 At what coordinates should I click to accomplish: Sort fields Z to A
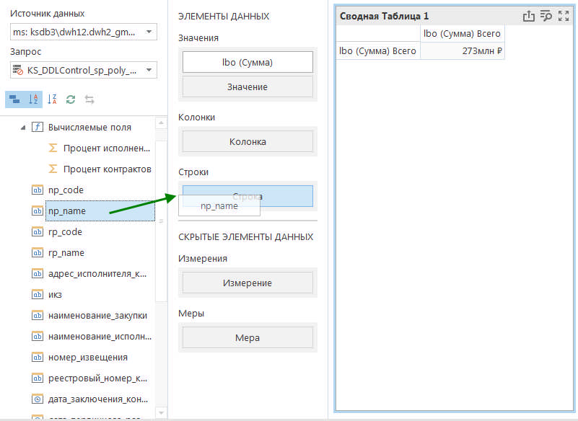[x=52, y=99]
